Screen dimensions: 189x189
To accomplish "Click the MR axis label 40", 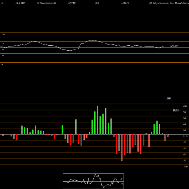I will click(x=184, y=124).
